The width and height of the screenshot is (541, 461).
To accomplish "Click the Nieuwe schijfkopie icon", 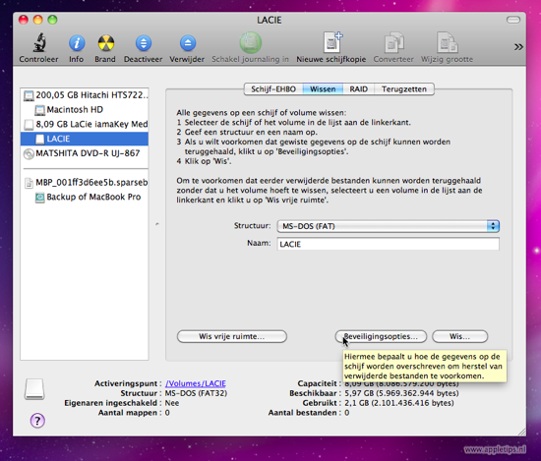I will pos(331,42).
